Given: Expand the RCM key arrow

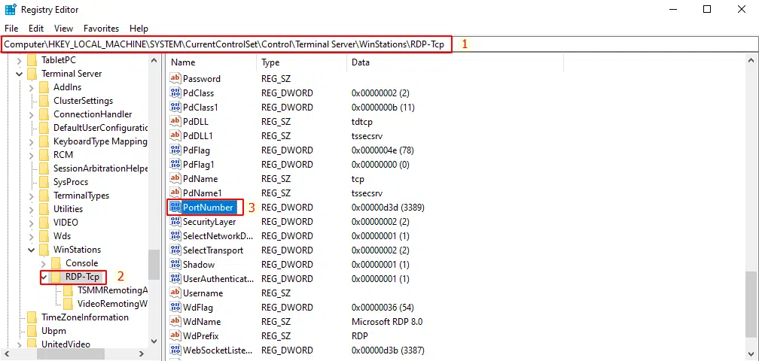Looking at the screenshot, I should pyautogui.click(x=32, y=155).
